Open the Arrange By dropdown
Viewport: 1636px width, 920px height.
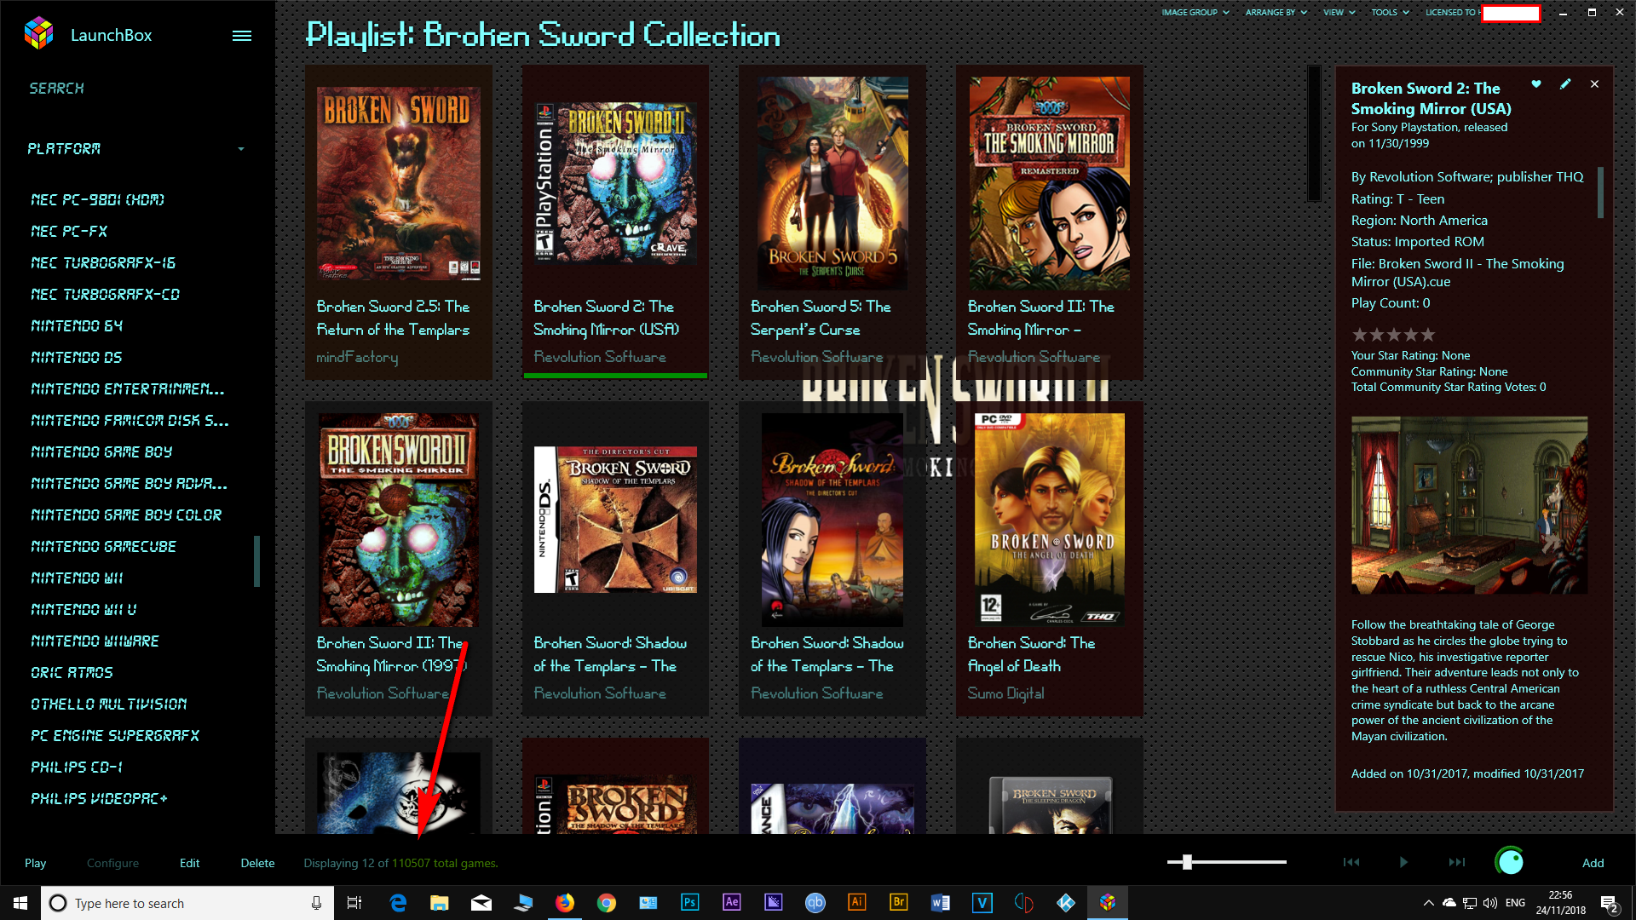pos(1276,13)
